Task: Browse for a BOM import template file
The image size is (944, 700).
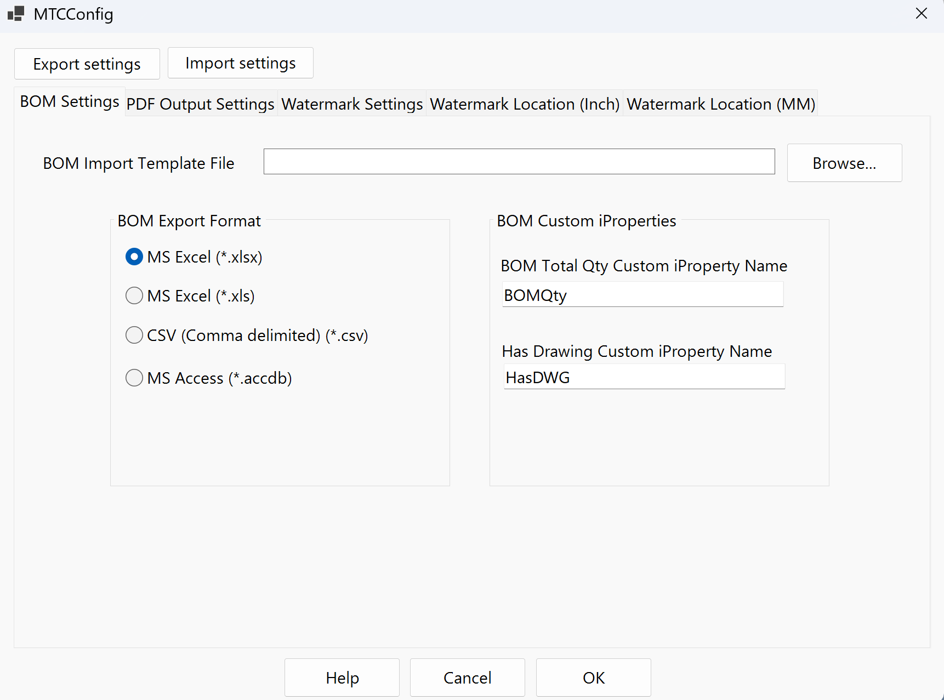Action: pos(845,163)
